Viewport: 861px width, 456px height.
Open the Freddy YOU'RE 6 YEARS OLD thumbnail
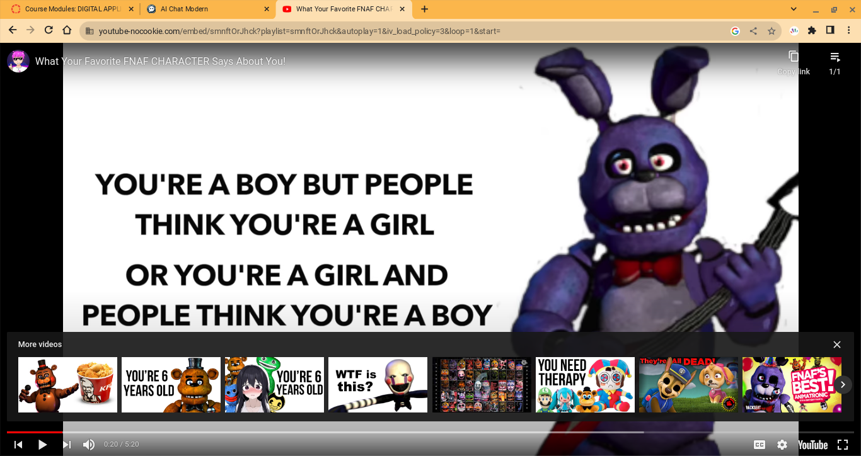point(171,385)
